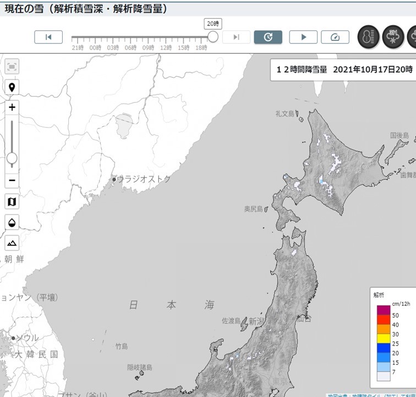Play the snowfall animation
416x397 pixels.
(x=303, y=37)
